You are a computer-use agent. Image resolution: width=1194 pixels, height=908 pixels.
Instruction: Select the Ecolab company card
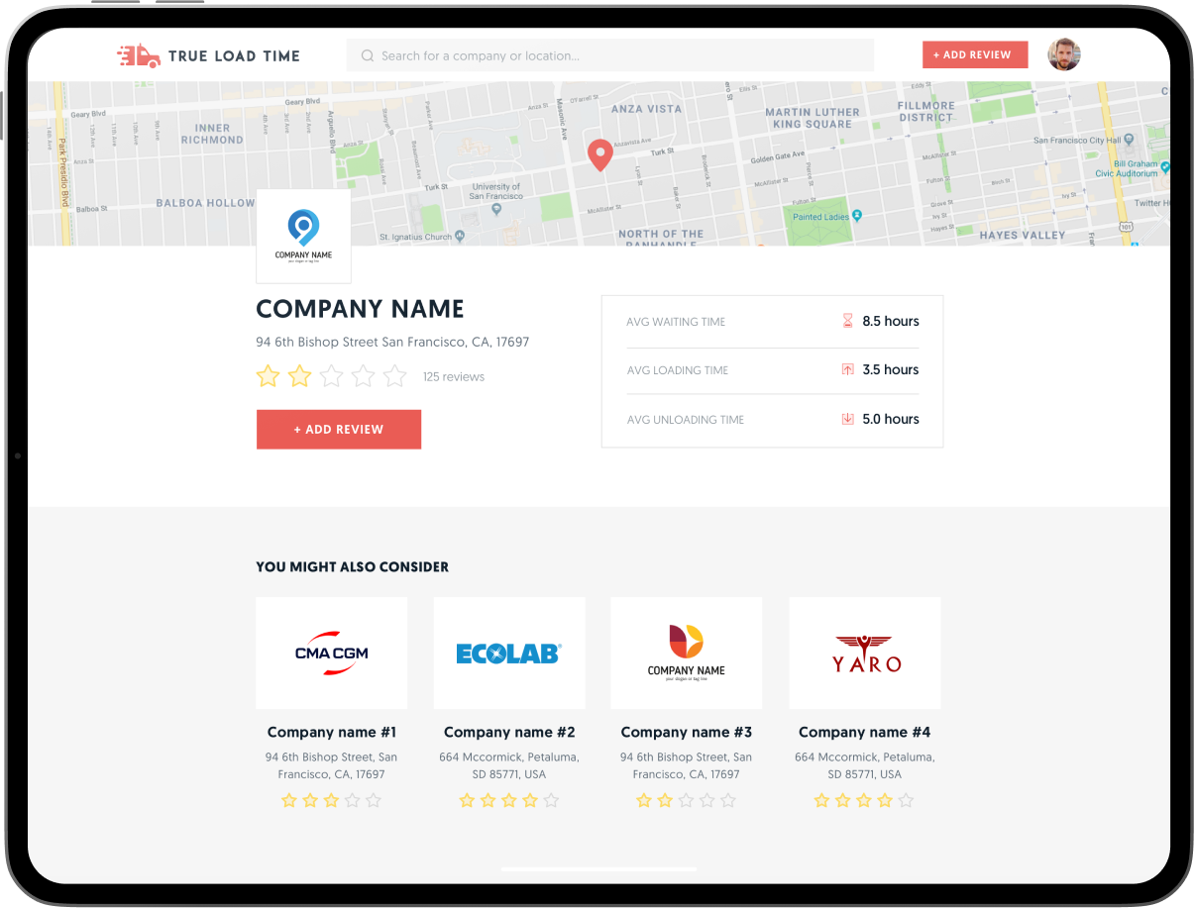509,653
